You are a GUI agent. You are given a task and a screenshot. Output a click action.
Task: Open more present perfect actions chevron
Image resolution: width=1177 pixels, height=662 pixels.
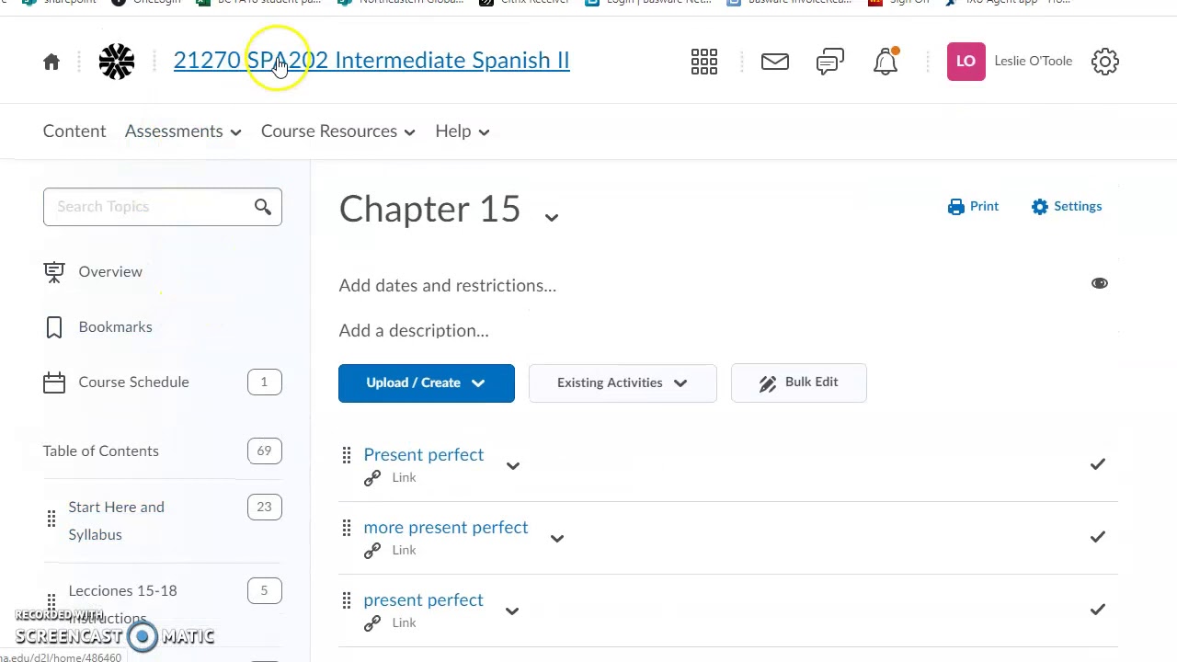point(557,538)
